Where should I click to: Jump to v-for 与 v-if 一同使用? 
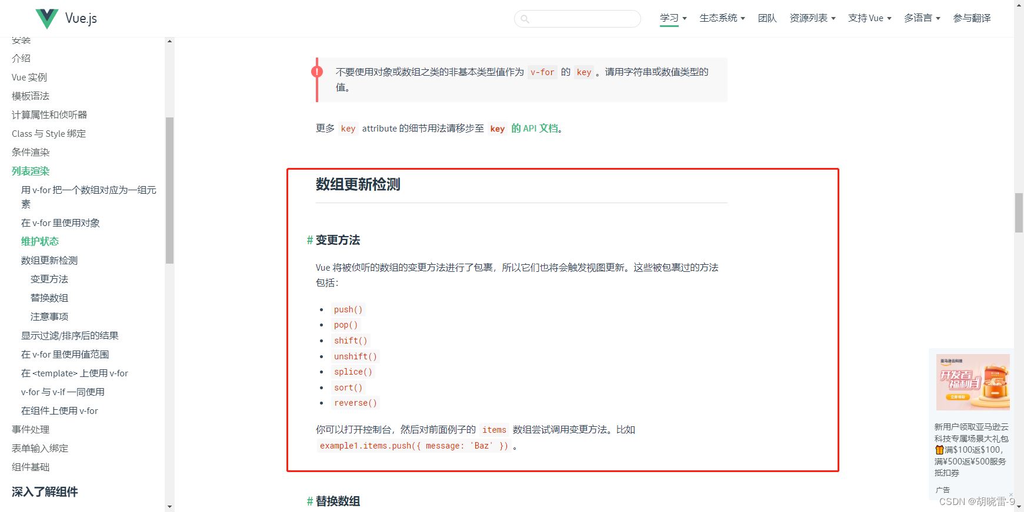[63, 392]
